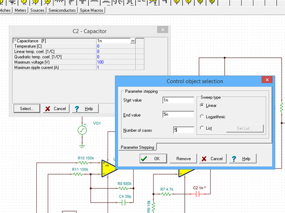
Task: Choose the List sweep type option
Action: point(203,128)
